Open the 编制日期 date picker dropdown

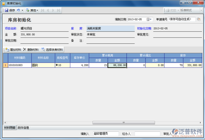[151, 19]
